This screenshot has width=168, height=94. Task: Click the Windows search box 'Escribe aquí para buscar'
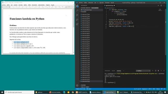coord(19,92)
